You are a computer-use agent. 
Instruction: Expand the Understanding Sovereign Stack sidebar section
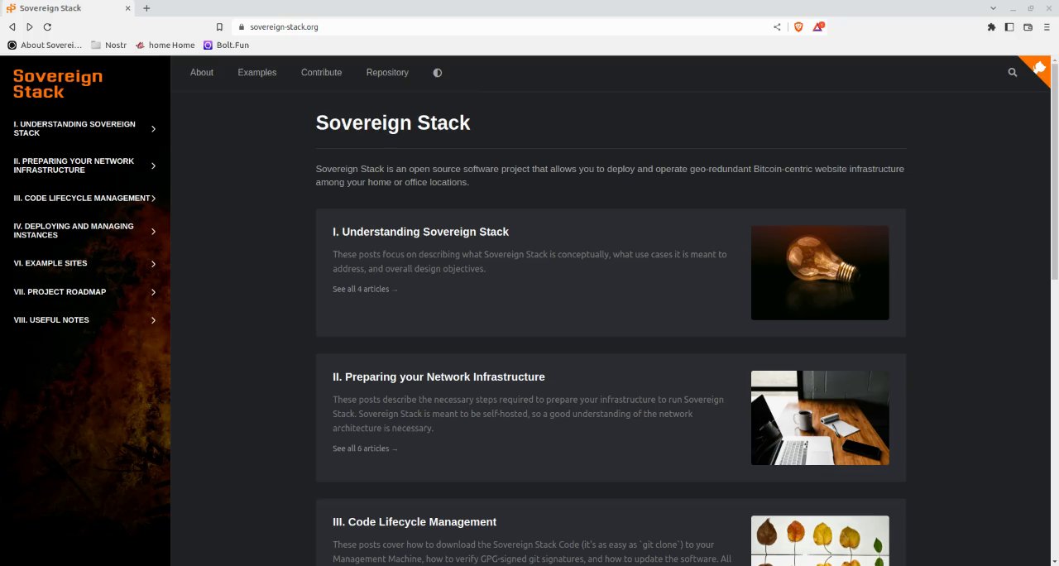(x=153, y=129)
